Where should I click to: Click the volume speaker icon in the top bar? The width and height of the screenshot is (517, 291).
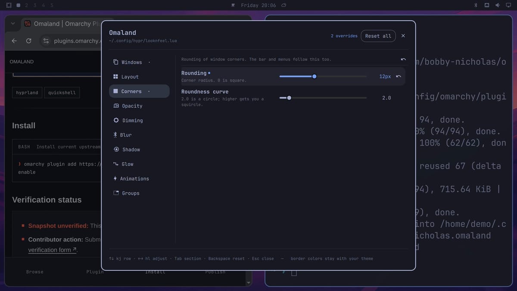pyautogui.click(x=498, y=5)
